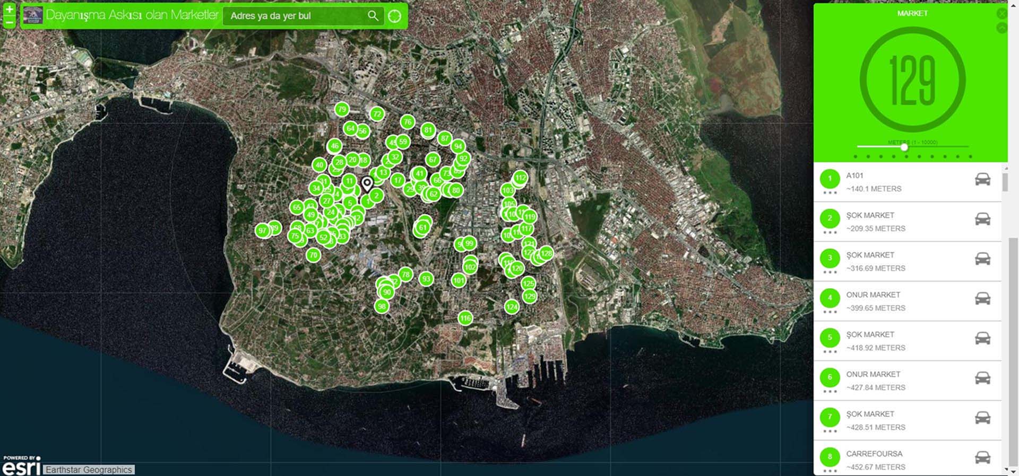Click map marker number 116
This screenshot has height=476, width=1019.
tap(465, 318)
